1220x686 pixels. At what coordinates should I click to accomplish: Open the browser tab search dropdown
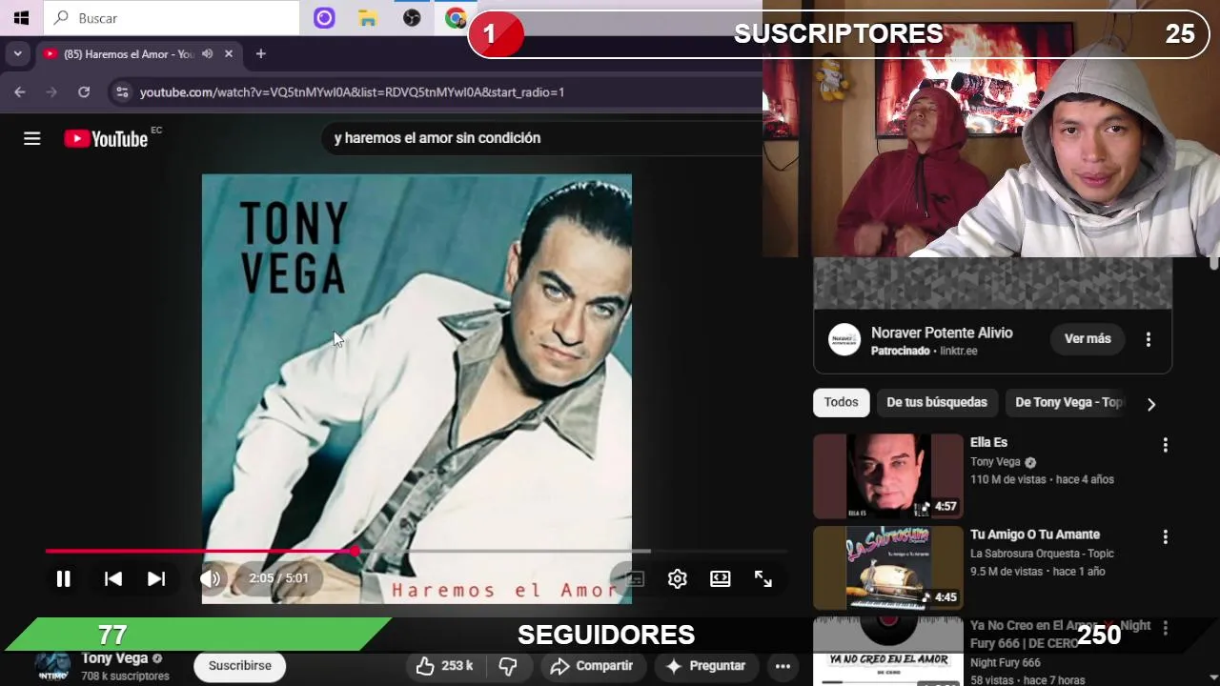(x=17, y=54)
